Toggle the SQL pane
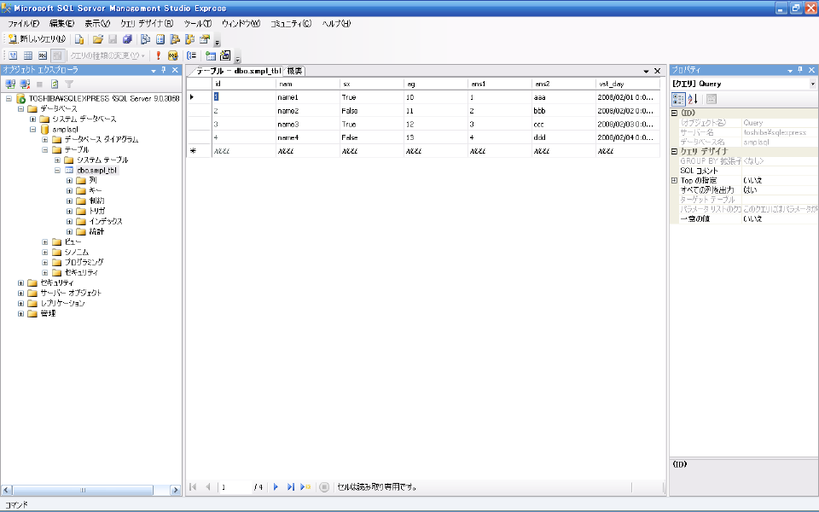The image size is (819, 512). [43, 55]
